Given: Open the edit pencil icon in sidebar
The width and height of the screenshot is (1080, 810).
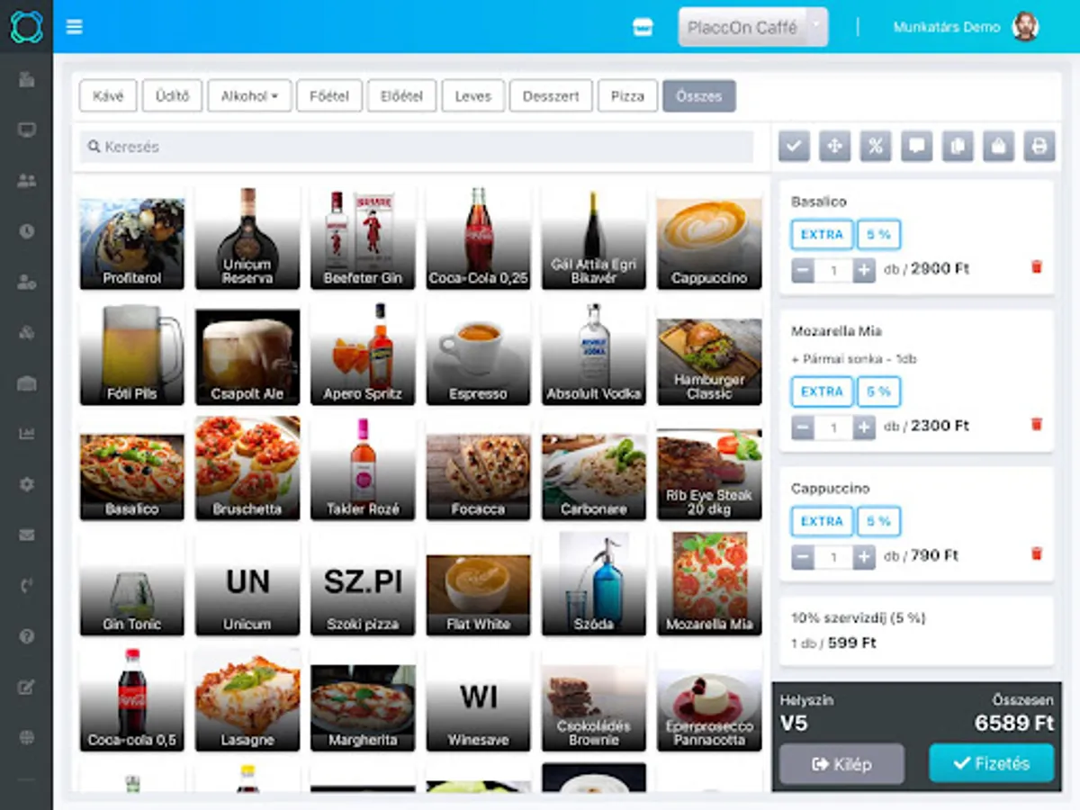Looking at the screenshot, I should 26,688.
